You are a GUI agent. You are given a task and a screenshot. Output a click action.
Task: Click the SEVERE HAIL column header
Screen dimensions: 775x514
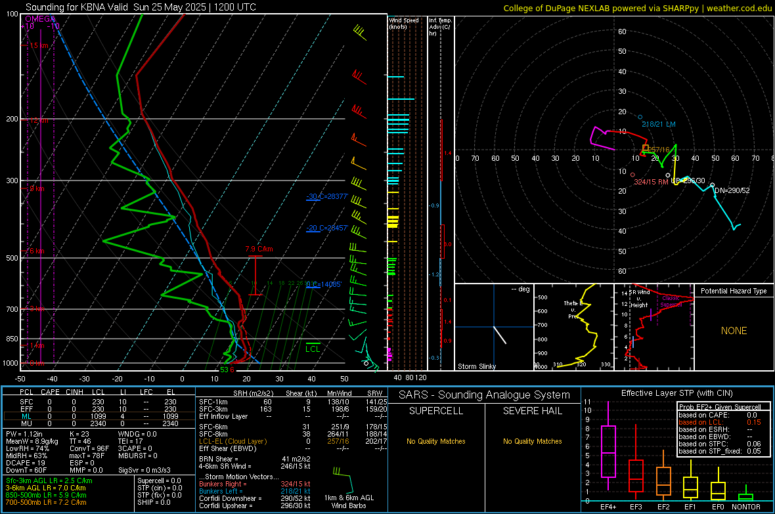[x=533, y=411]
